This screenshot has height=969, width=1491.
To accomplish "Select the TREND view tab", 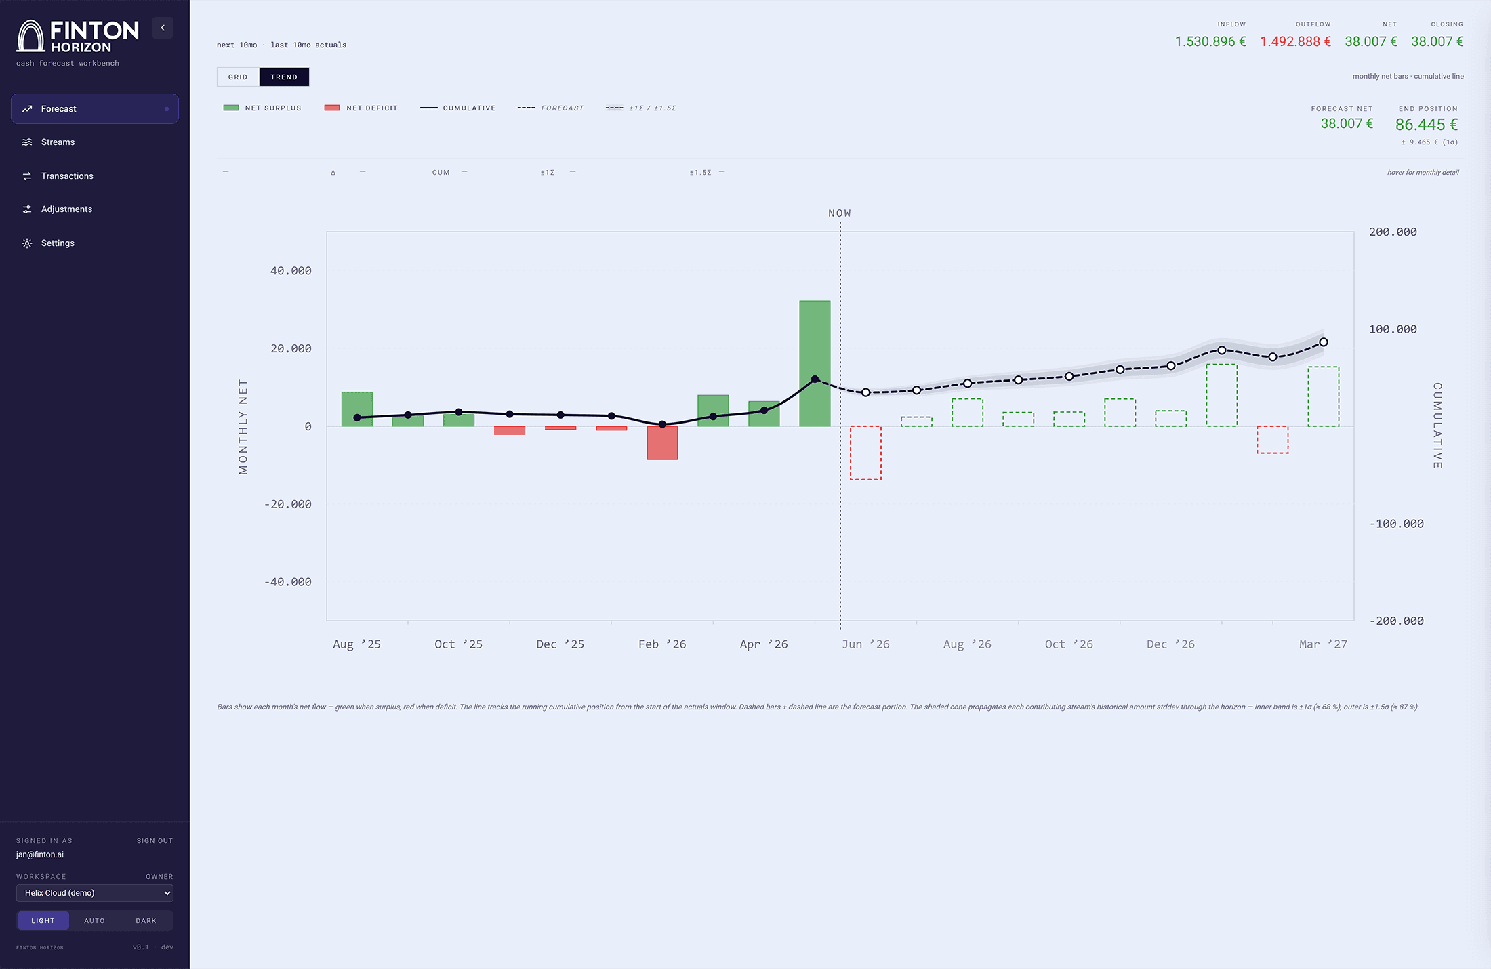I will pyautogui.click(x=284, y=77).
